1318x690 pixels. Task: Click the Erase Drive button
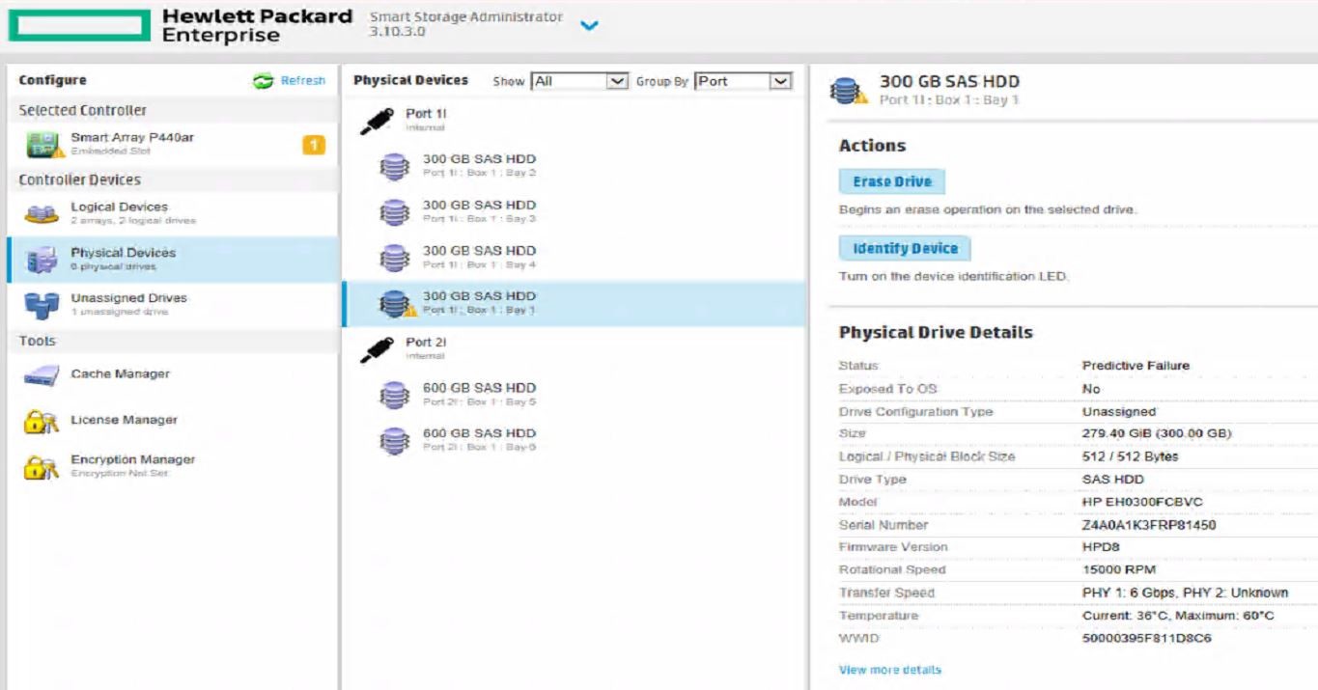click(x=892, y=181)
